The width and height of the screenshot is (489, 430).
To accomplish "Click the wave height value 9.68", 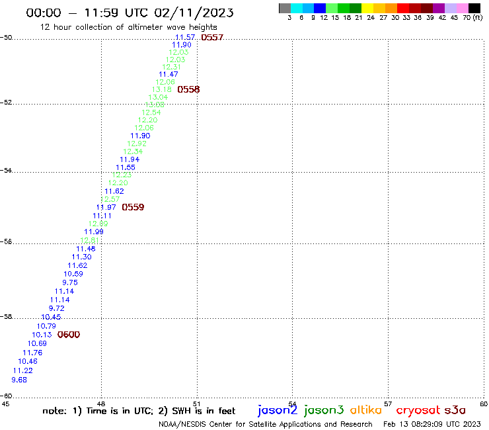I will 19,380.
